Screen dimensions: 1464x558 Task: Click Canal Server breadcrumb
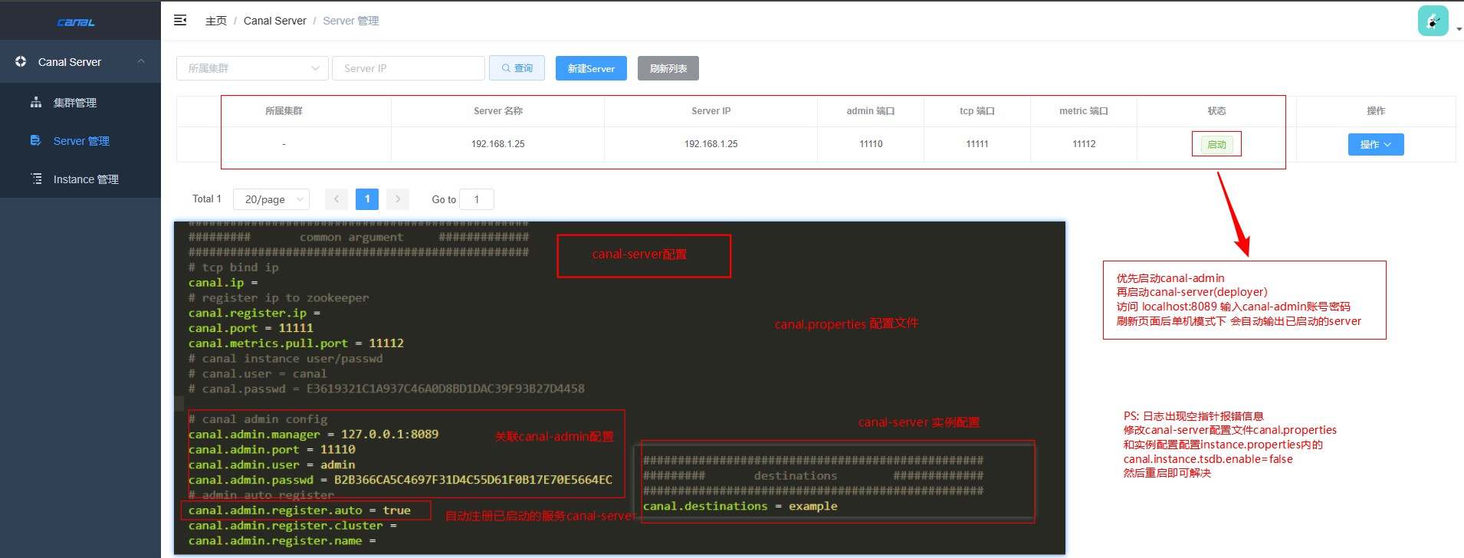[275, 21]
